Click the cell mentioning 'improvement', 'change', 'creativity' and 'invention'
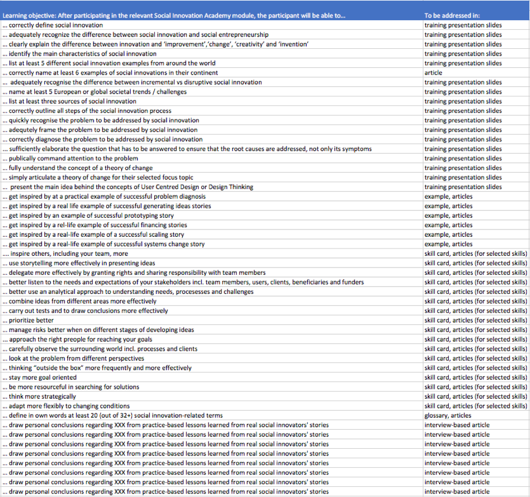This screenshot has height=497, width=530. pyautogui.click(x=211, y=44)
